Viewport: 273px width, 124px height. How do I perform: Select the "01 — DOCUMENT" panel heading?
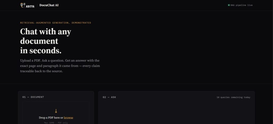point(33,97)
